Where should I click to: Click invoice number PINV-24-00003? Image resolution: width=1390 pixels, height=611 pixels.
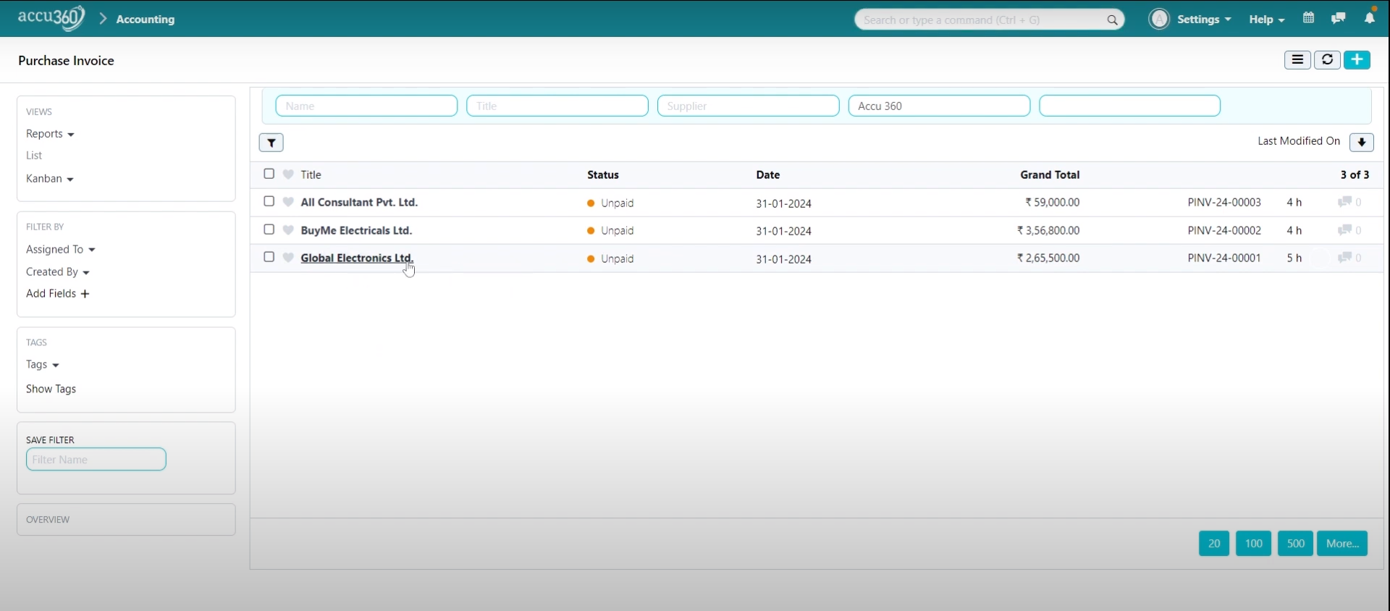1224,202
